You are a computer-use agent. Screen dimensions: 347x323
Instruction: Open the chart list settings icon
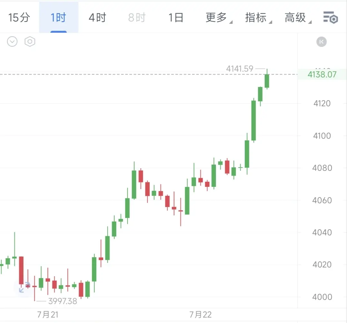tap(330, 17)
